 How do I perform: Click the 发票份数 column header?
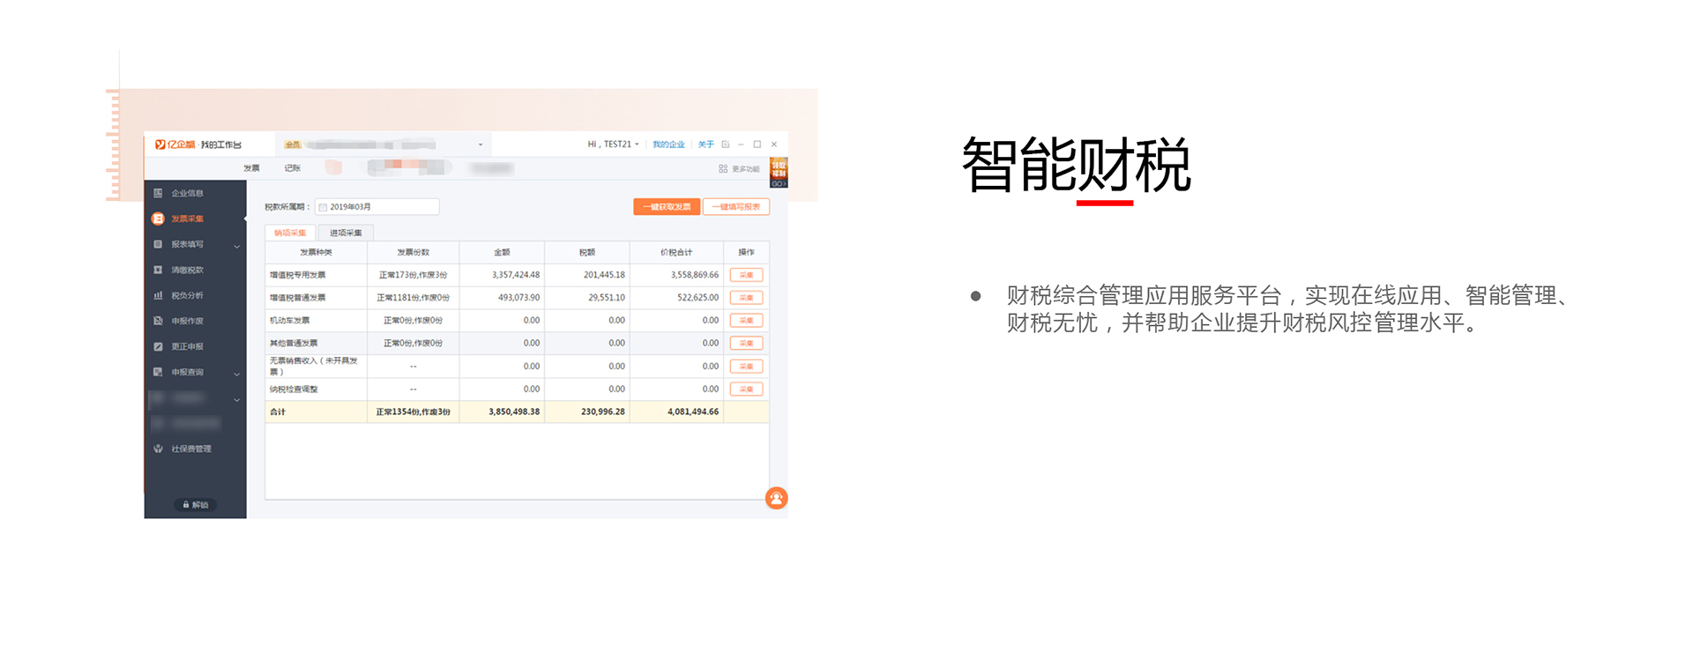click(x=413, y=253)
